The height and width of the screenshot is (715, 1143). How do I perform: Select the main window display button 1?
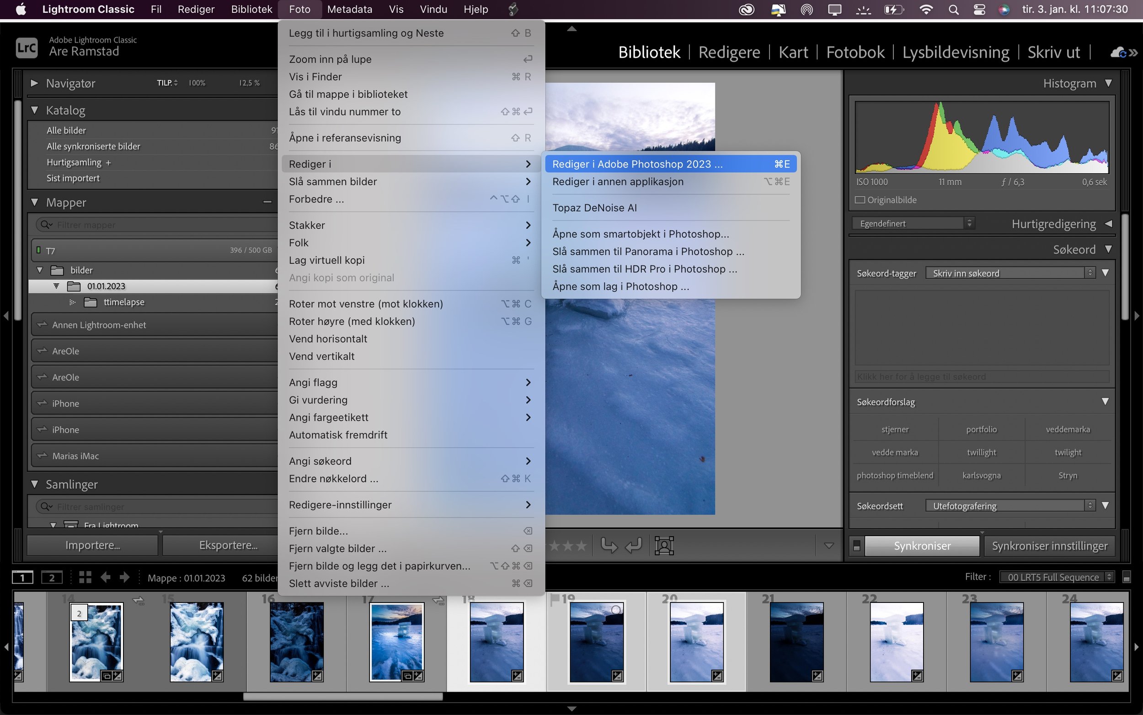coord(22,577)
